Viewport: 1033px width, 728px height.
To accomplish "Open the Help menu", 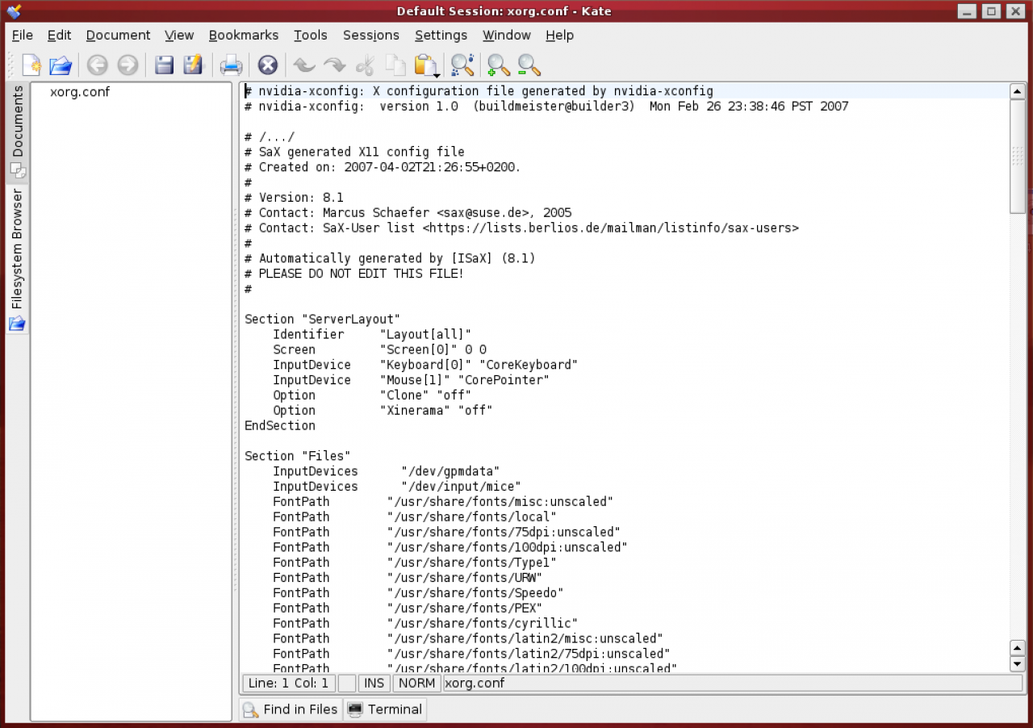I will (x=559, y=35).
